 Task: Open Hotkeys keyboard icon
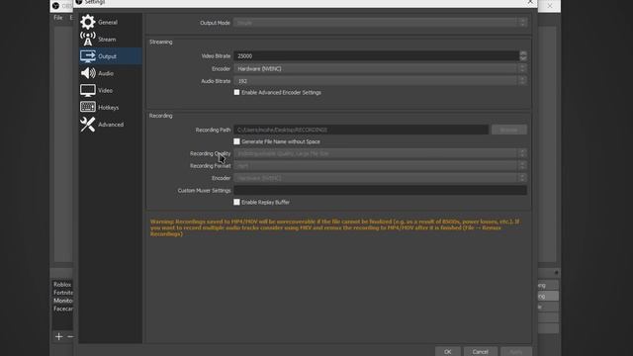pyautogui.click(x=88, y=107)
